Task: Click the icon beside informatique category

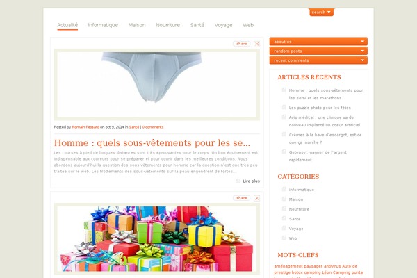Action: point(284,189)
